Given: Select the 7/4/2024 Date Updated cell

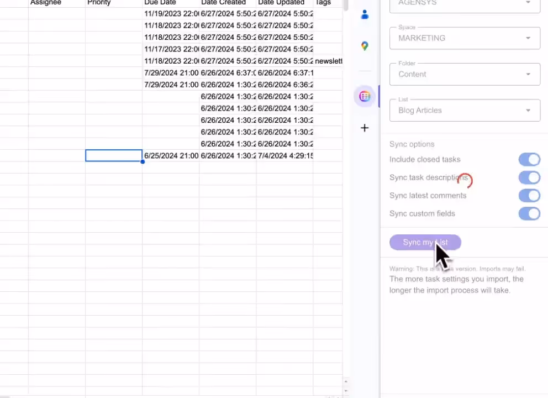Looking at the screenshot, I should [284, 156].
